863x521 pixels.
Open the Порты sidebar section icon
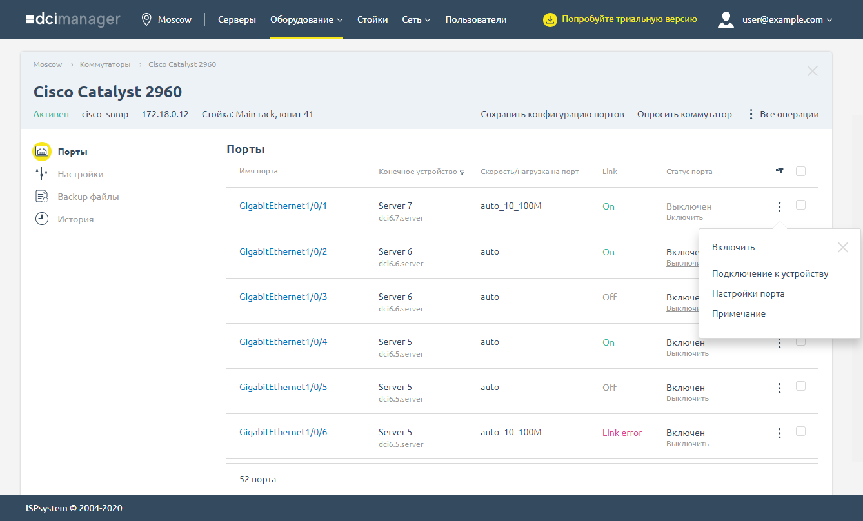pyautogui.click(x=41, y=151)
